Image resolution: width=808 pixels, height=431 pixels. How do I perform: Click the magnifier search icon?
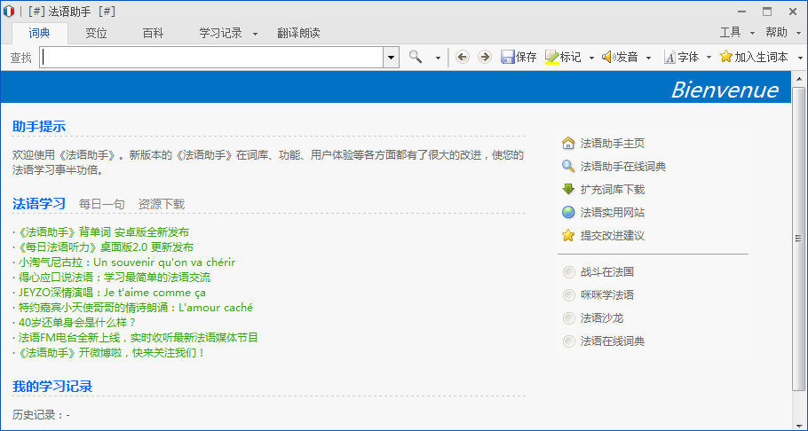416,57
